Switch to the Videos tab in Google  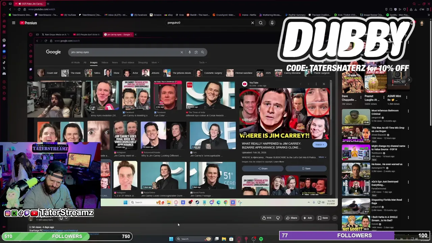(105, 62)
